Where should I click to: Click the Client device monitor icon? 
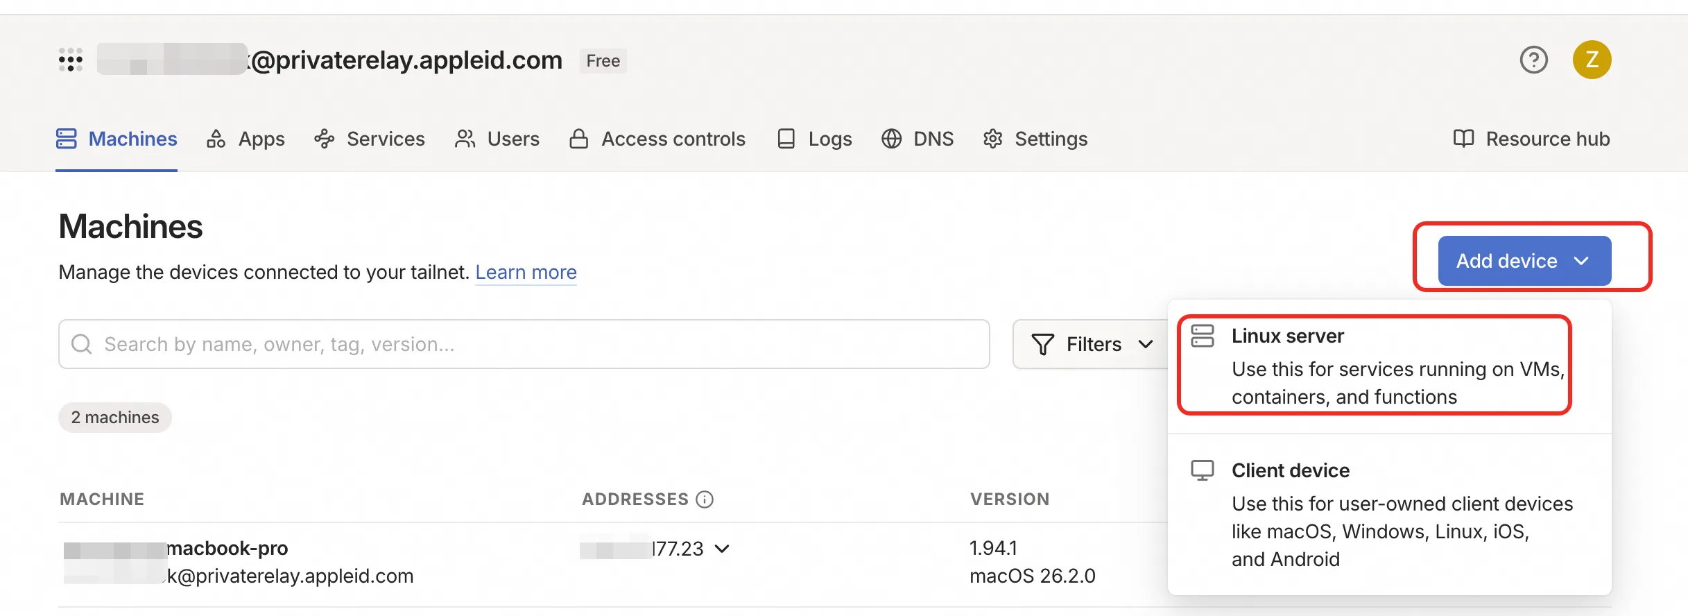[x=1203, y=470]
